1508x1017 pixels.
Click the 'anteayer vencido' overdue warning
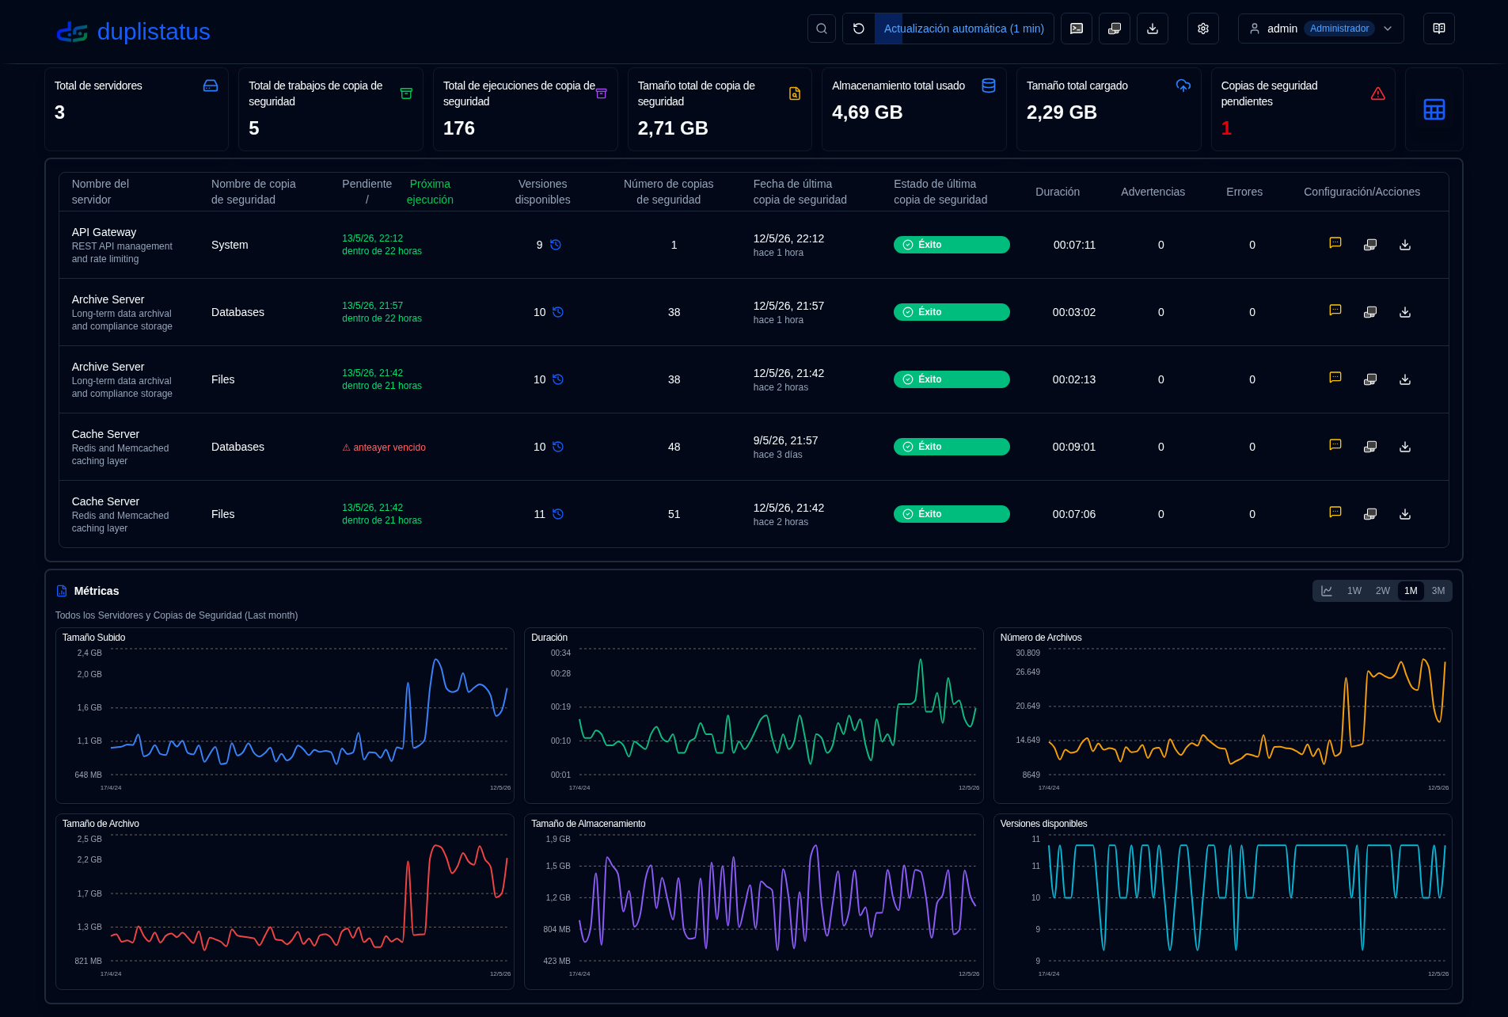click(x=384, y=448)
